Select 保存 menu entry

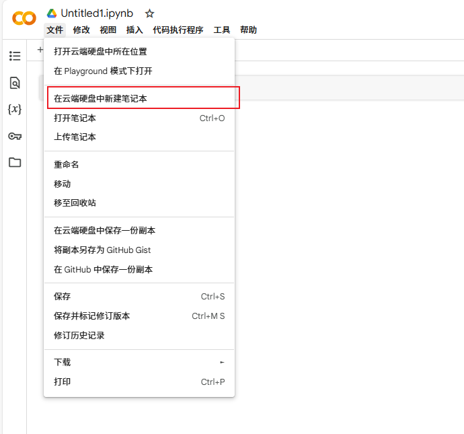[x=139, y=296]
